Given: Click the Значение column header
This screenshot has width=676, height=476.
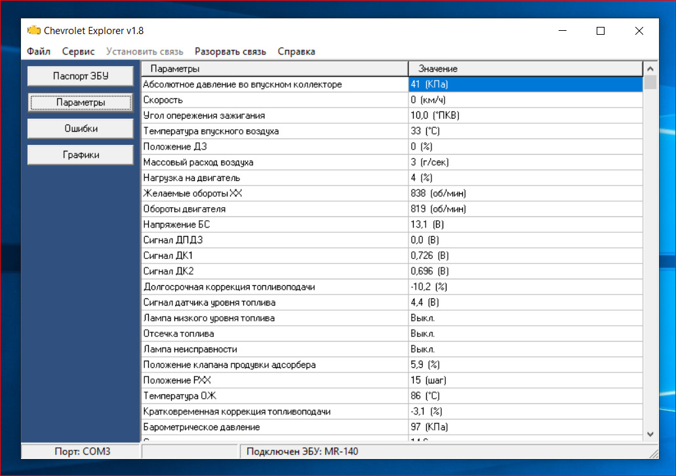Looking at the screenshot, I should [x=526, y=69].
